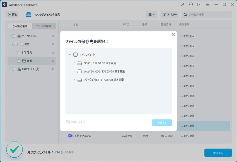Click the RAWファイル icon
This screenshot has height=162, width=237.
pos(19,69)
